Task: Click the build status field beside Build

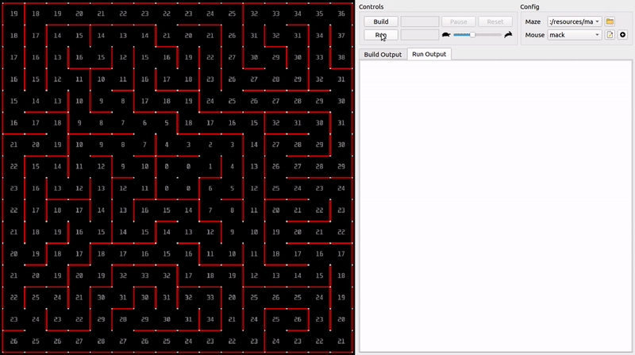Action: click(419, 21)
